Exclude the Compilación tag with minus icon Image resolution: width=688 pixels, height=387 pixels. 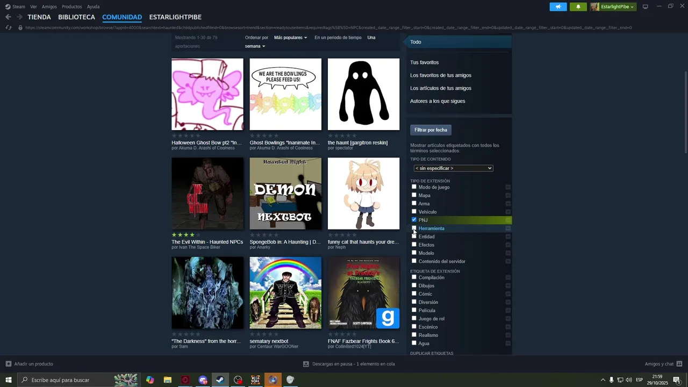(508, 278)
